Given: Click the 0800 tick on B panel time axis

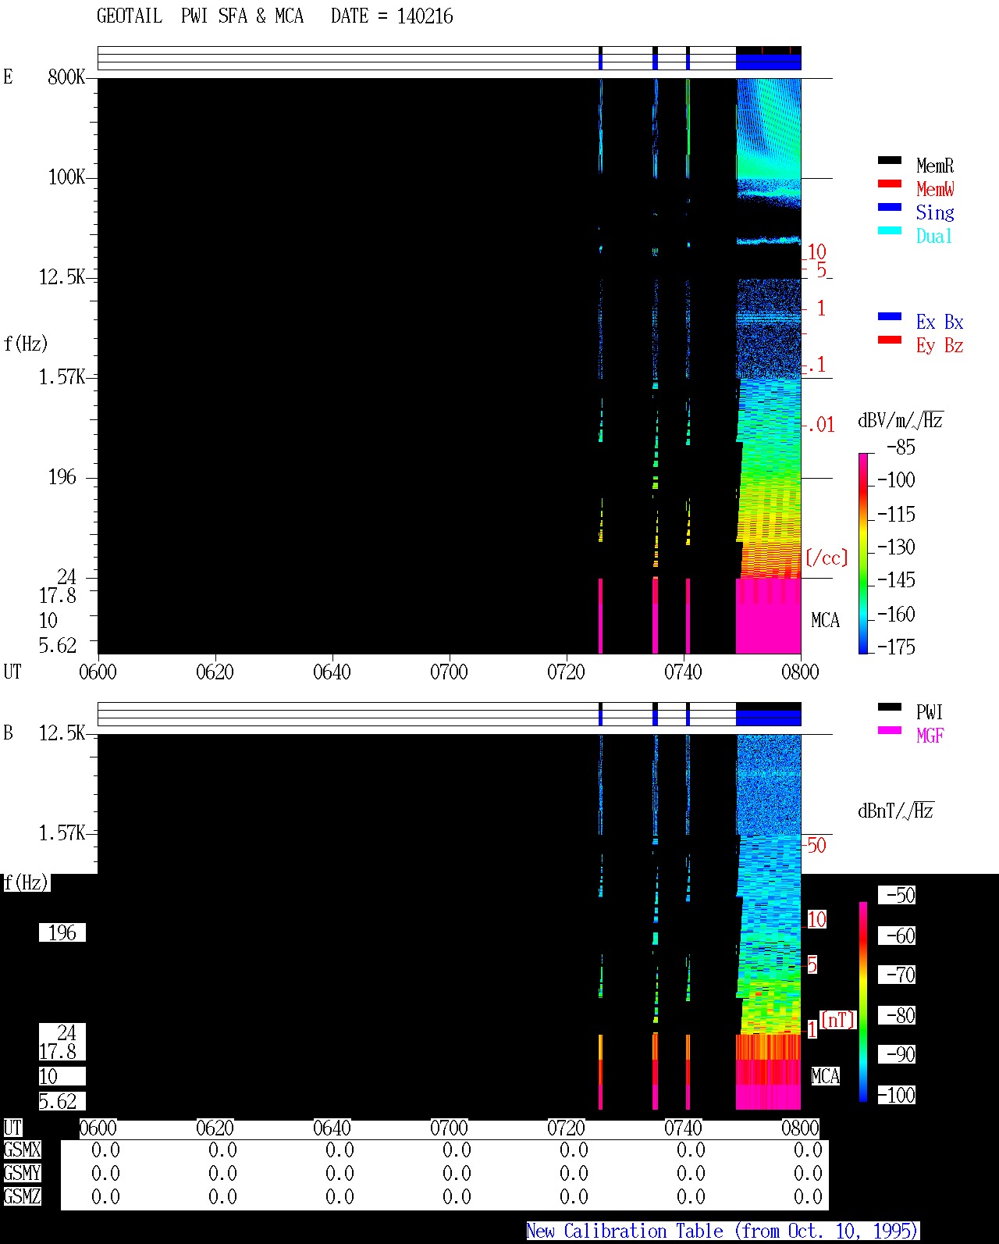Looking at the screenshot, I should [x=800, y=1128].
